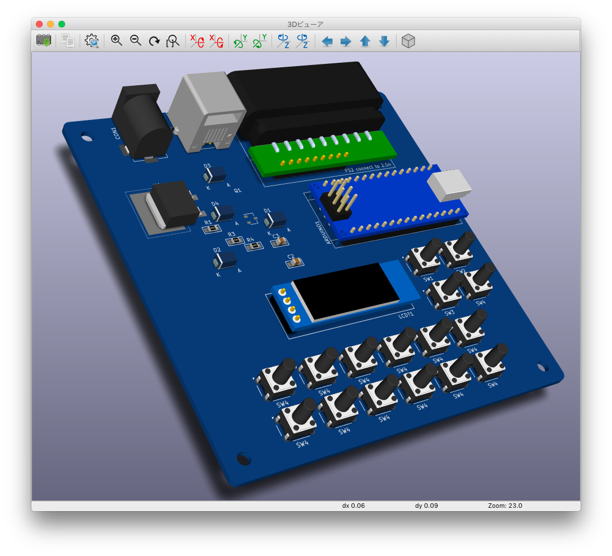Click the SW3 push button on the board
This screenshot has width=612, height=556.
446,291
